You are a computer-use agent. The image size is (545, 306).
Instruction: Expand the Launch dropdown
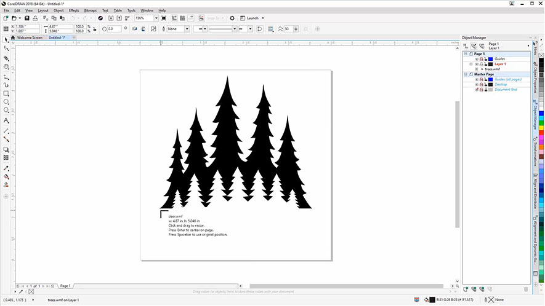(x=263, y=18)
